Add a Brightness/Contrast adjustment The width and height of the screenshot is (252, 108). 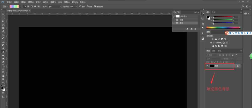pyautogui.click(x=213, y=39)
